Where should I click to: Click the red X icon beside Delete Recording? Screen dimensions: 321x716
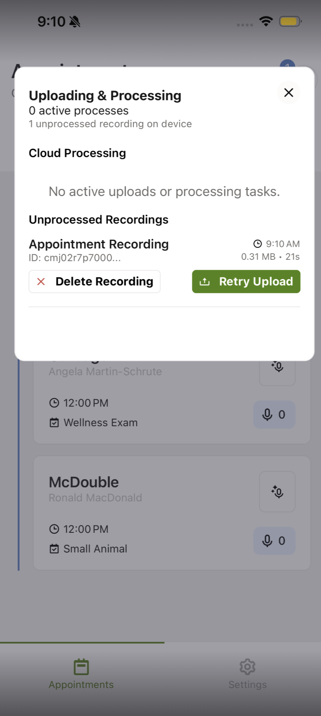pos(41,281)
